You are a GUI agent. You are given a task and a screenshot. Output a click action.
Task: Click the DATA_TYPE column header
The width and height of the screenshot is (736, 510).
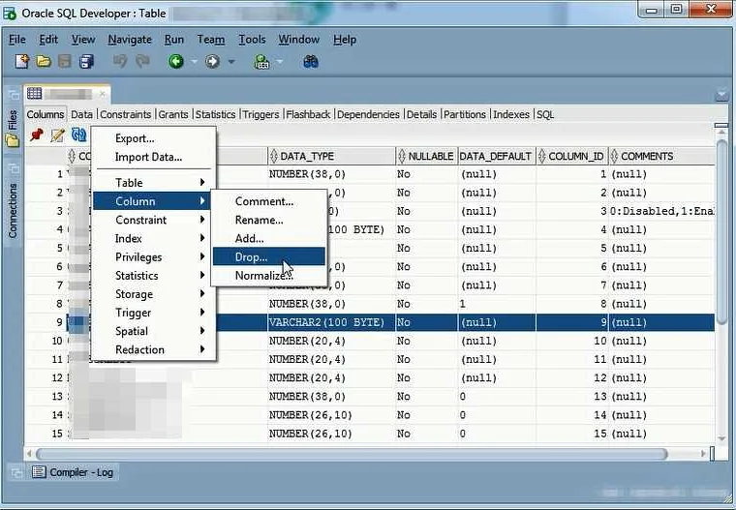coord(306,156)
